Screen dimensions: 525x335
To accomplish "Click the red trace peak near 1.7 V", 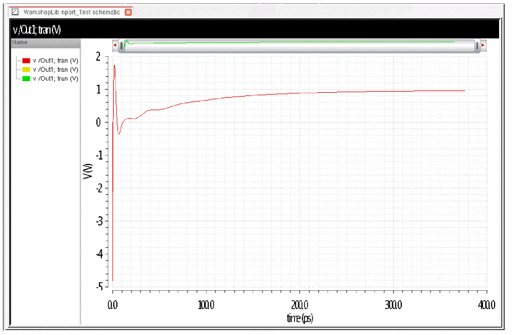I will click(114, 66).
